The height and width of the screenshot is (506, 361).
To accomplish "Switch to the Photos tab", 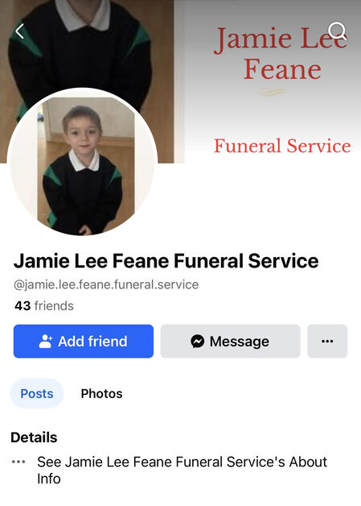I will 102,393.
